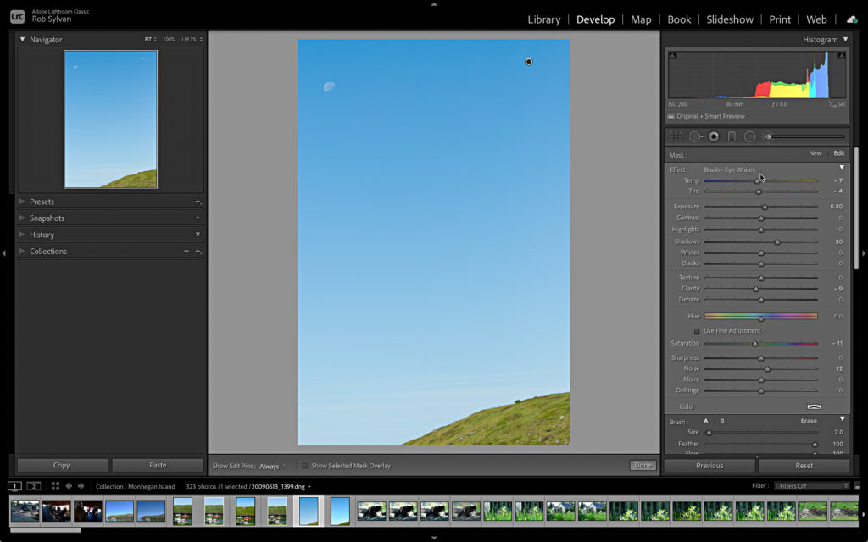Click the LrC application logo
Image resolution: width=868 pixels, height=542 pixels.
pyautogui.click(x=17, y=17)
